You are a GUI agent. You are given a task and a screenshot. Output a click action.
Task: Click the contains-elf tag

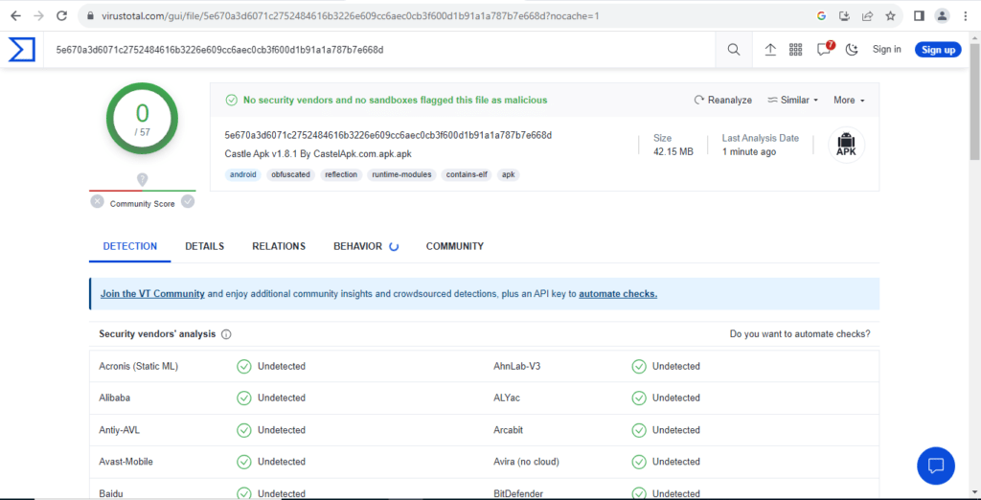pos(467,174)
